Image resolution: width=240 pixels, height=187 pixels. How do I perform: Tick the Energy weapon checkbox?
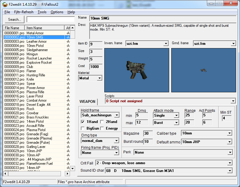click(103, 128)
